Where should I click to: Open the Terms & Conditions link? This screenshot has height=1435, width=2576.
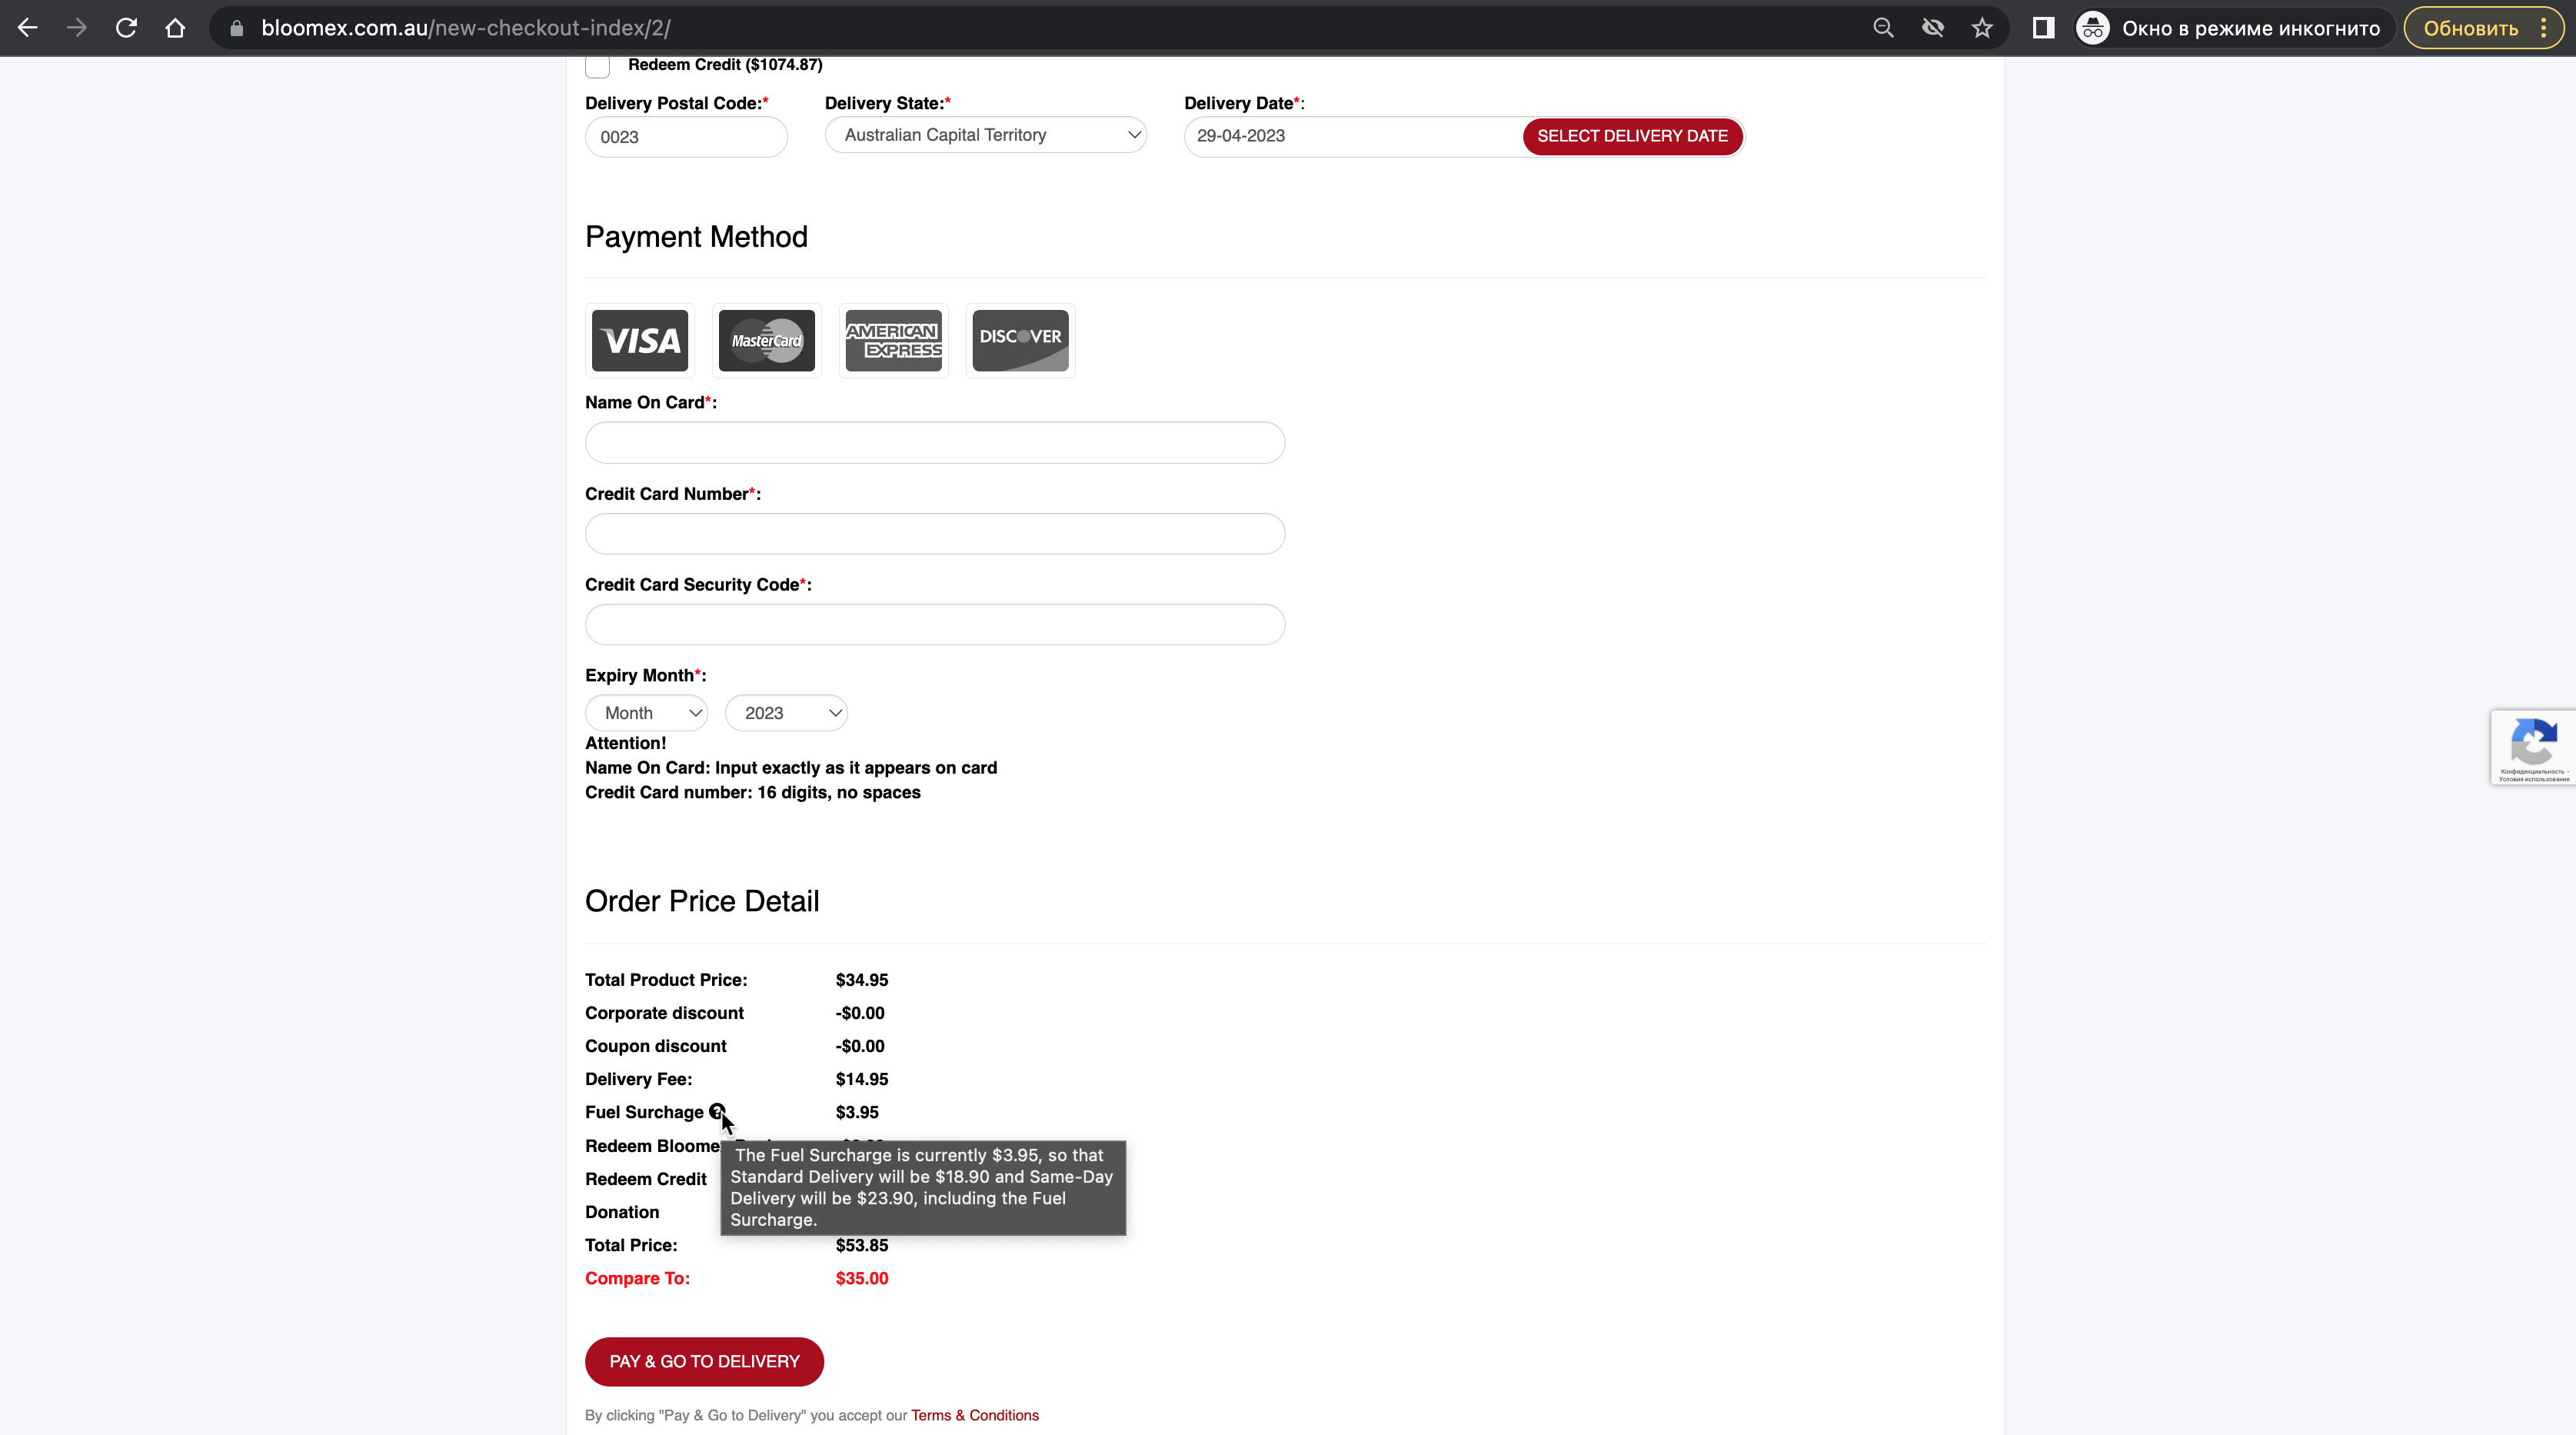click(975, 1415)
